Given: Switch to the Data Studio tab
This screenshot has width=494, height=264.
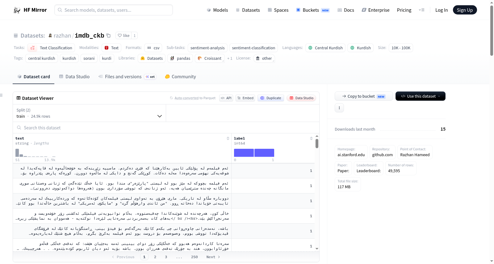Looking at the screenshot, I should click(74, 77).
